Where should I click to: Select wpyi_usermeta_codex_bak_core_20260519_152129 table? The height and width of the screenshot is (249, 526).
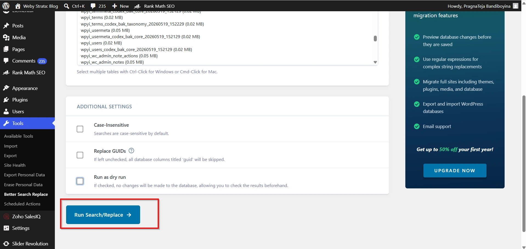(140, 36)
